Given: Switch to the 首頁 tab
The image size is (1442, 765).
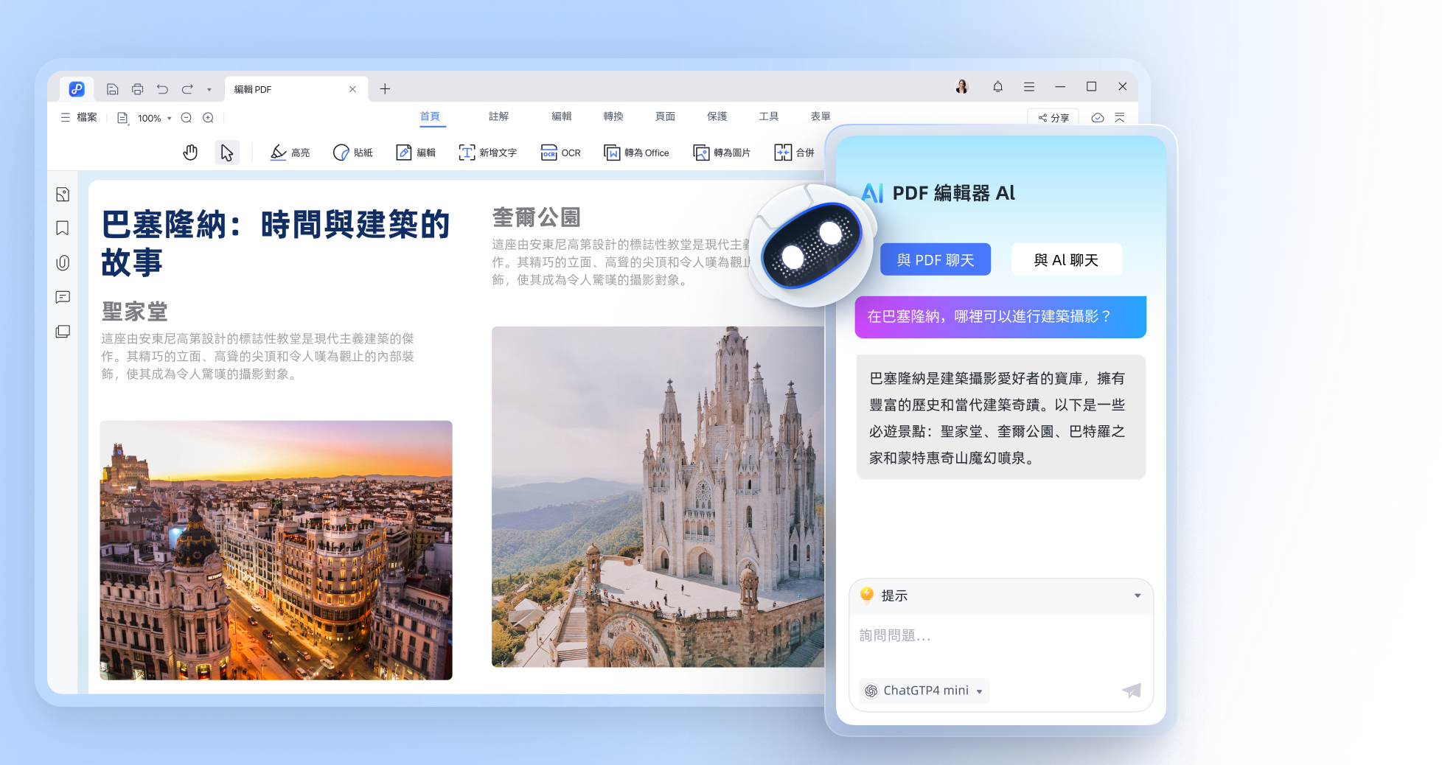Looking at the screenshot, I should (431, 116).
